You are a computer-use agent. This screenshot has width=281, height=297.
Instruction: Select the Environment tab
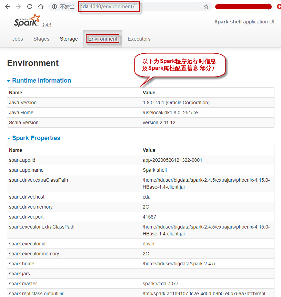[103, 39]
